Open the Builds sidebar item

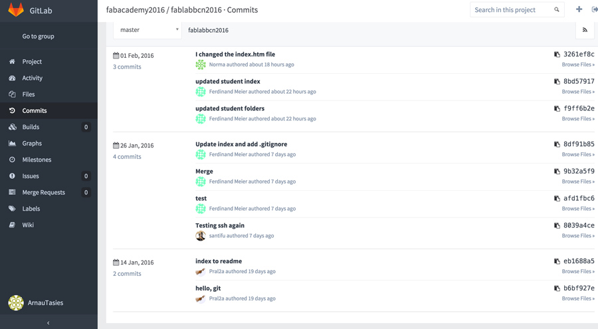click(x=49, y=127)
